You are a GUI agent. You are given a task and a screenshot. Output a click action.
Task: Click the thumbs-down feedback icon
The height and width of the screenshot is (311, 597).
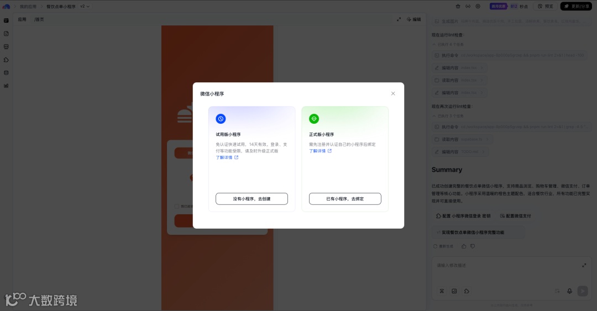(473, 246)
